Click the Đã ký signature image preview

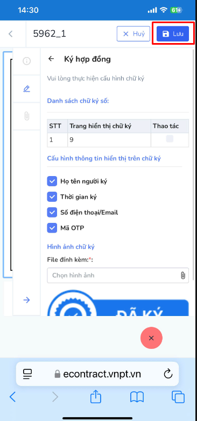tap(118, 303)
